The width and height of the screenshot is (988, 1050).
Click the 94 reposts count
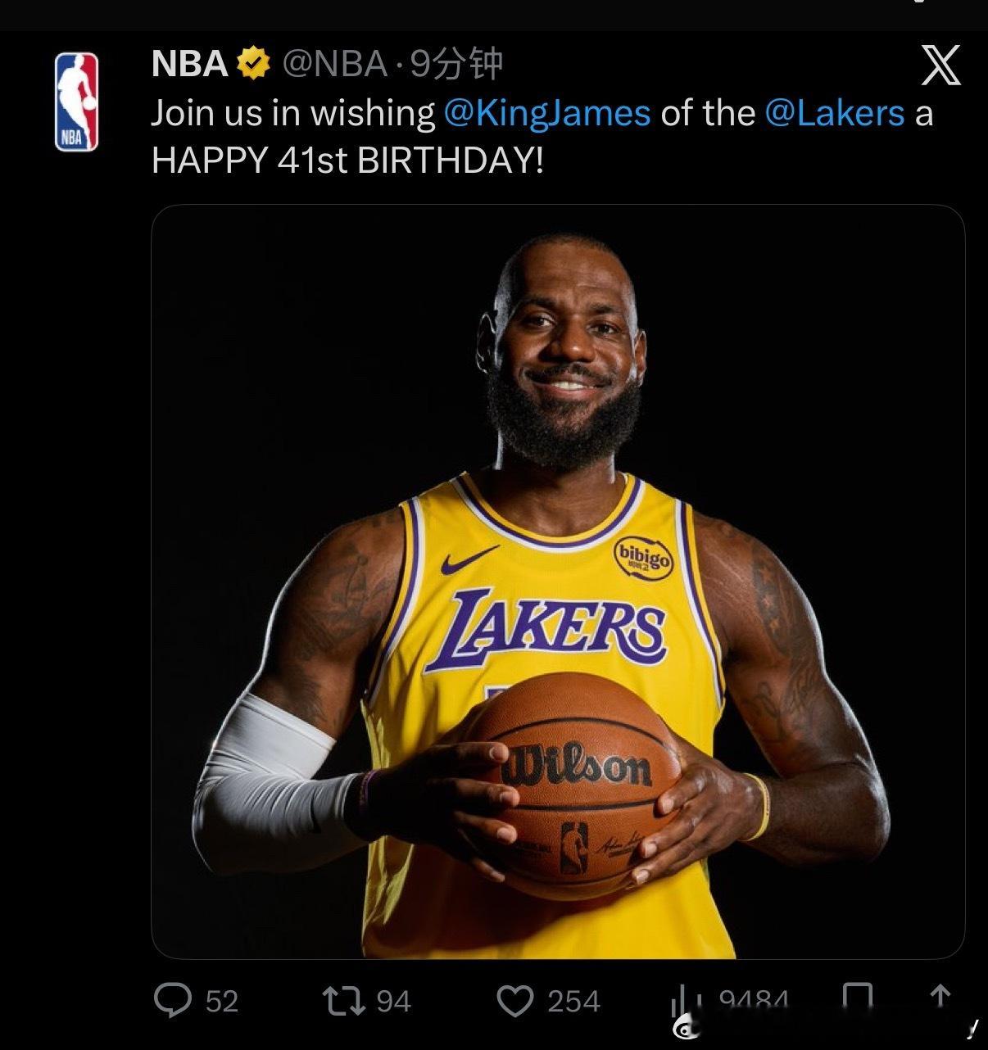[394, 1001]
